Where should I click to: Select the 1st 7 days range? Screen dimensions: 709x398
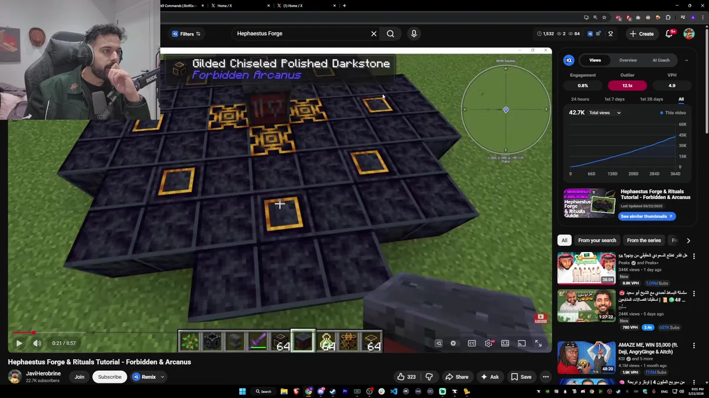(x=614, y=99)
